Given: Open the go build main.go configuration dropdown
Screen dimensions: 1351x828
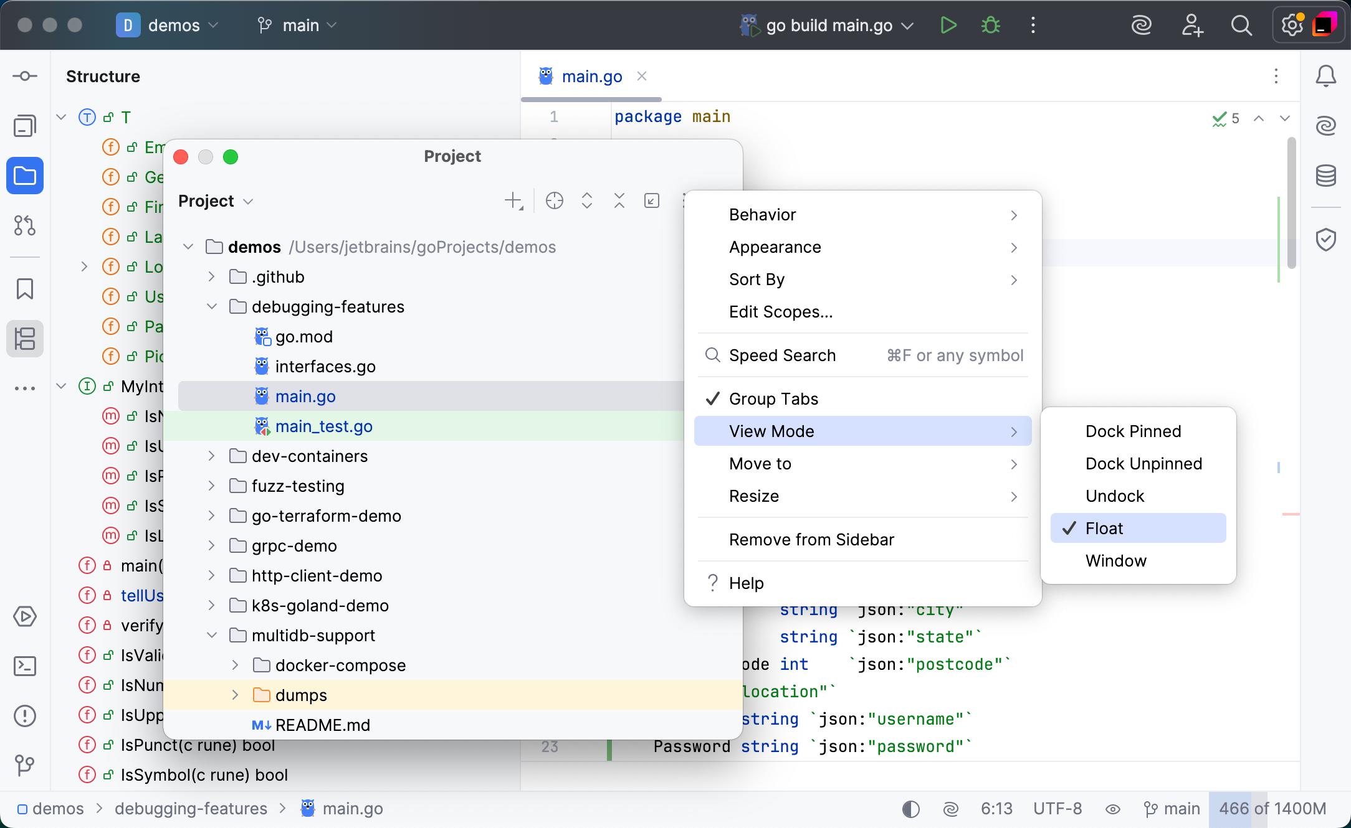Looking at the screenshot, I should pos(828,26).
